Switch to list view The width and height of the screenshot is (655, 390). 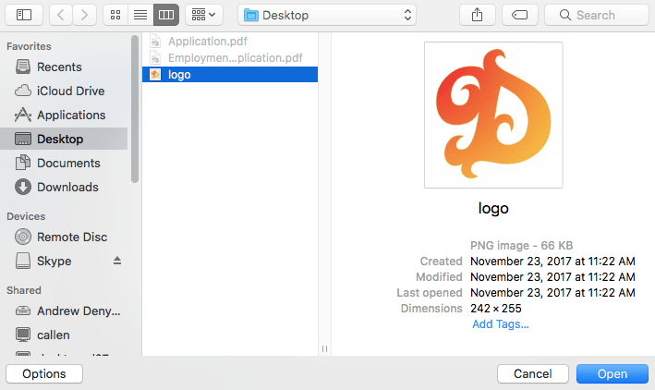pyautogui.click(x=140, y=15)
